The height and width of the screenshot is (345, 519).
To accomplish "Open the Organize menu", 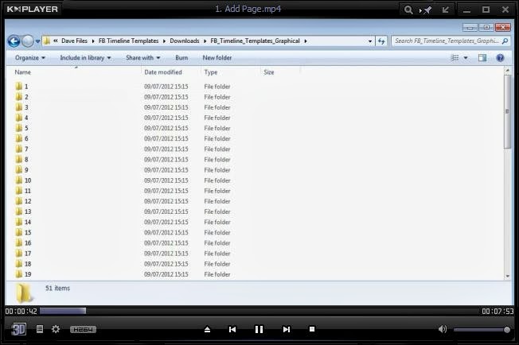I will click(x=29, y=58).
